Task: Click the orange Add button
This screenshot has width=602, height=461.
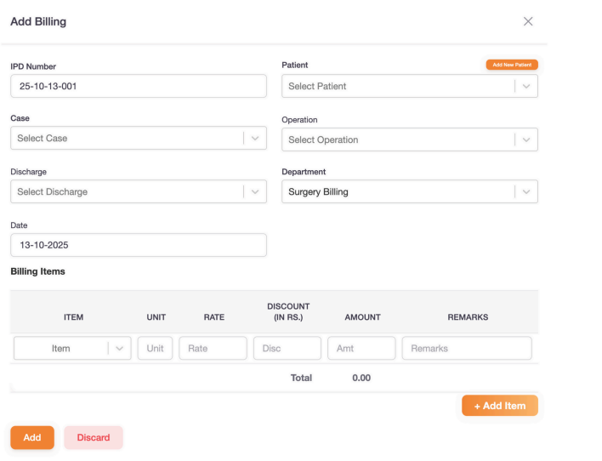Action: tap(32, 437)
